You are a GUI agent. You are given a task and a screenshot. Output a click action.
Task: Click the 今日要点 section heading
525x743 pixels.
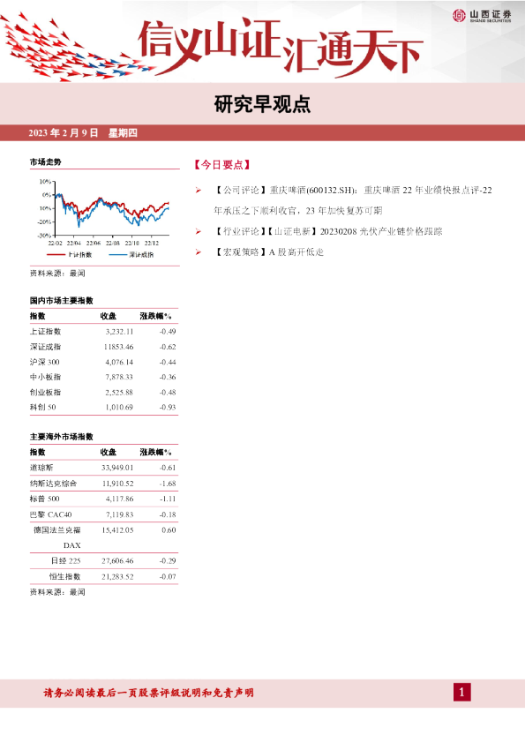(221, 165)
